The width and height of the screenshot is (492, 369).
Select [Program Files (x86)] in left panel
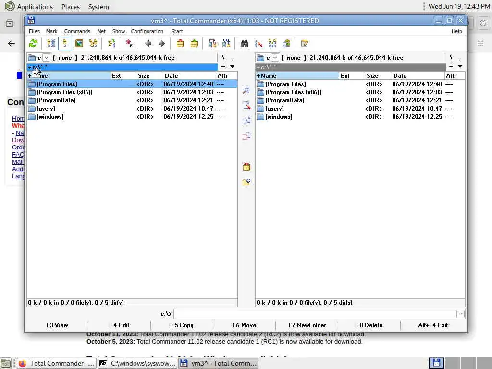coord(132,92)
